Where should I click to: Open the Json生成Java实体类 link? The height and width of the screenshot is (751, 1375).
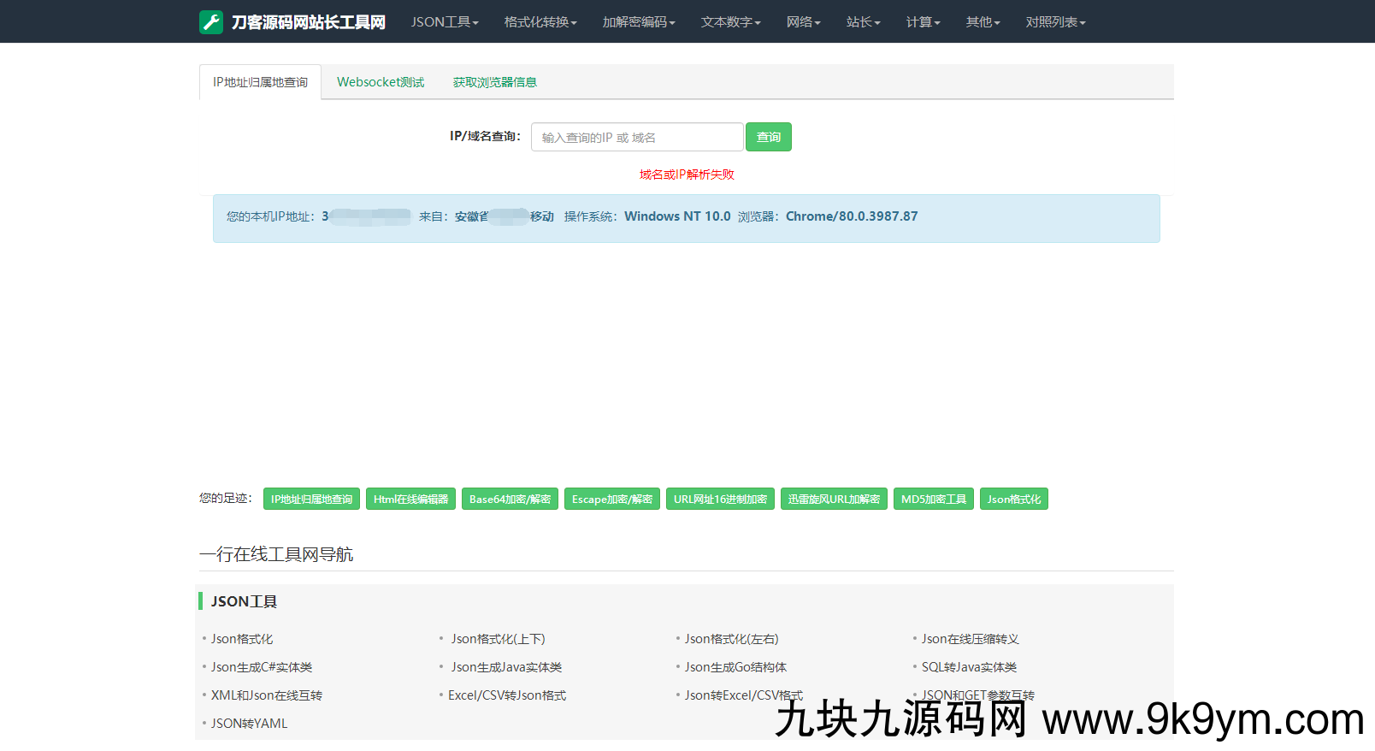pos(506,667)
